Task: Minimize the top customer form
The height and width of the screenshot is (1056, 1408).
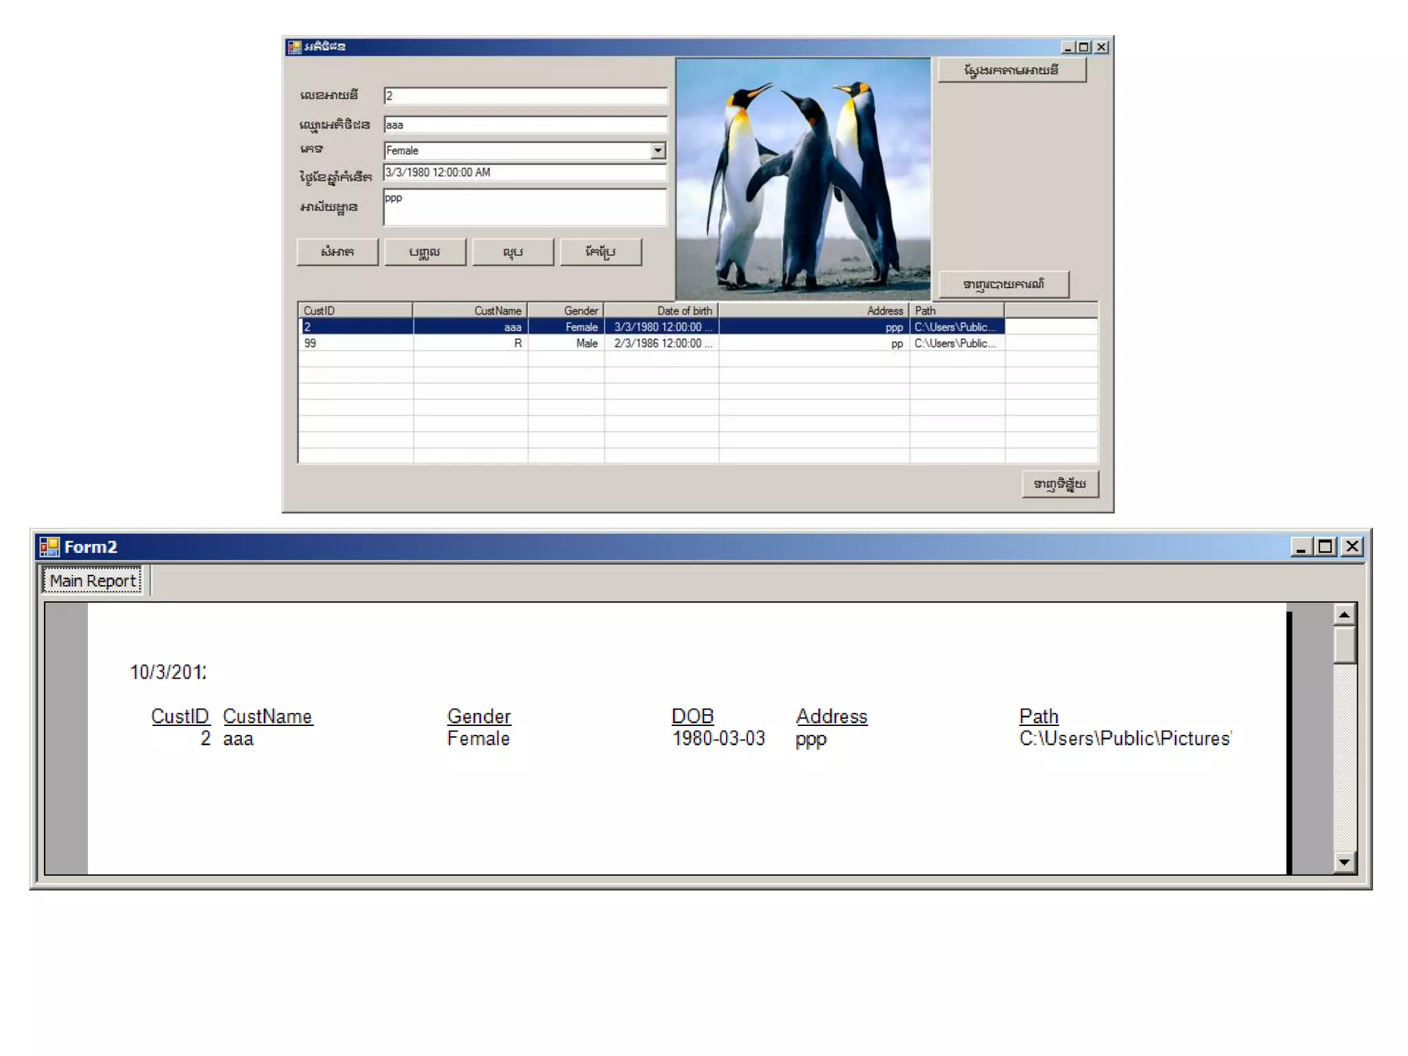Action: (1068, 47)
